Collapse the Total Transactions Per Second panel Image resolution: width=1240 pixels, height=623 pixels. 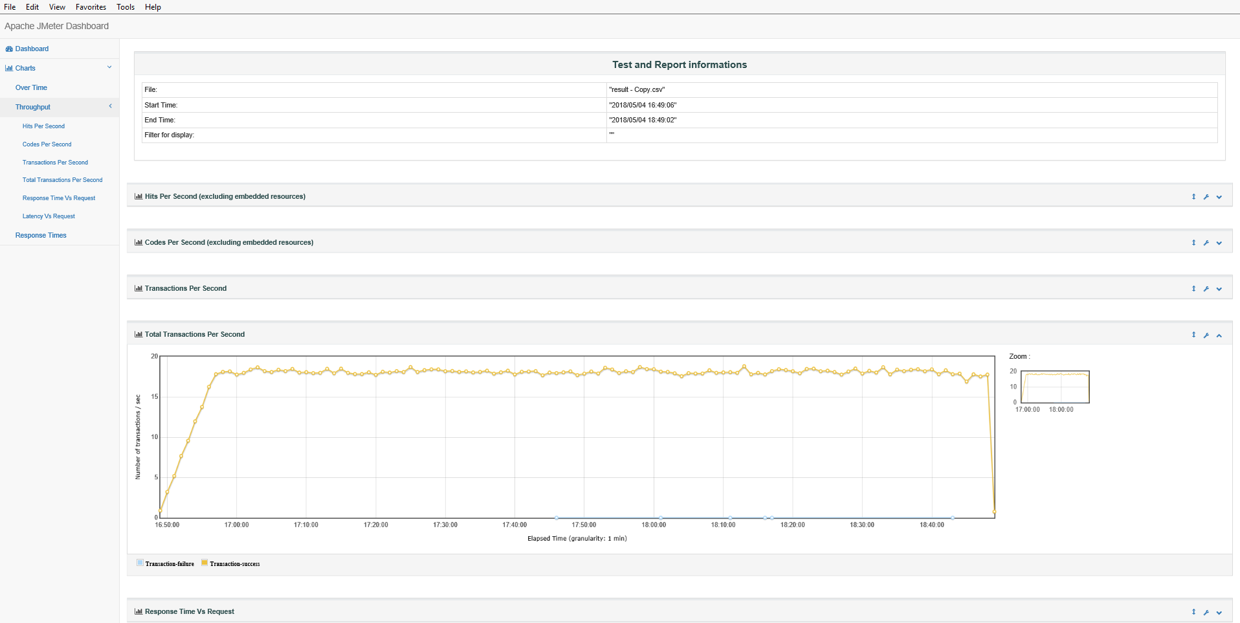(1219, 335)
